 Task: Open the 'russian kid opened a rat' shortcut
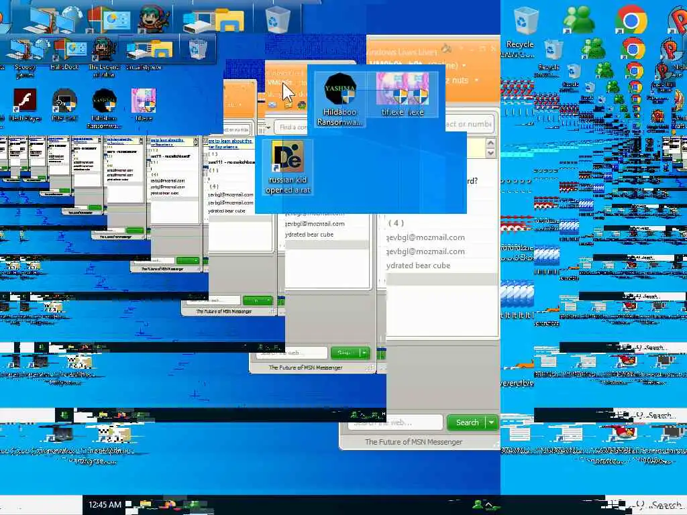coord(288,167)
